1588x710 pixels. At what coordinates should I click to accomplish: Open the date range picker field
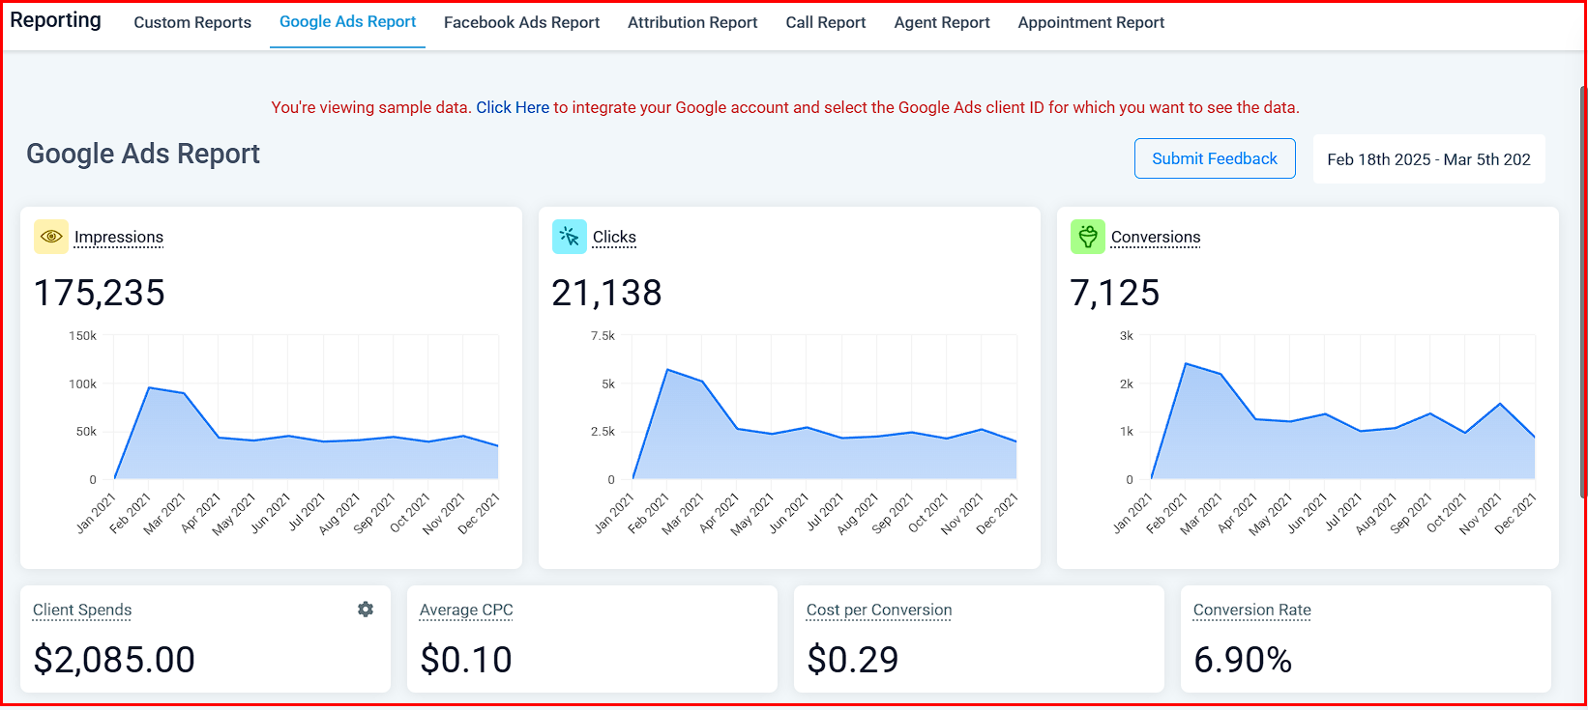[1427, 159]
